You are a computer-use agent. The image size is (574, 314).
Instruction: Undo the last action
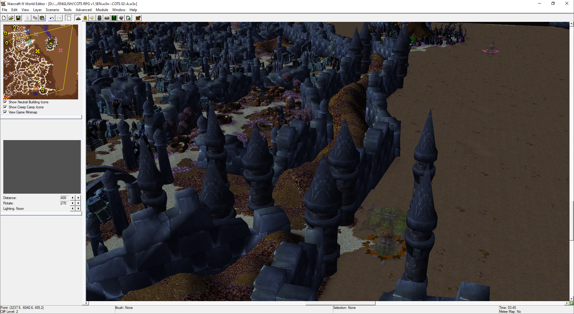(x=52, y=18)
